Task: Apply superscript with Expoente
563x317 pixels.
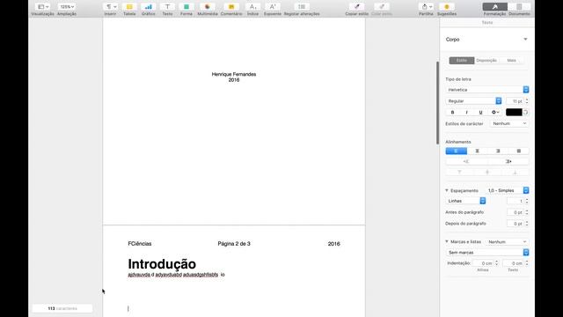Action: tap(273, 7)
